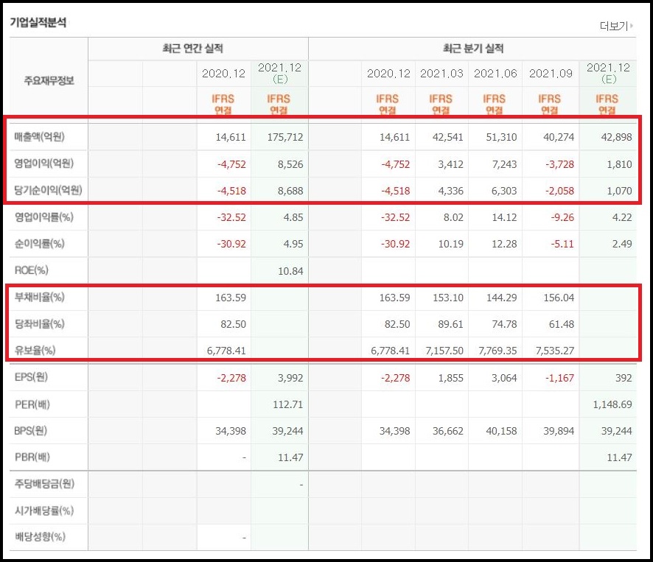Image resolution: width=653 pixels, height=562 pixels.
Task: Click the net margin value -5.11
Action: [562, 244]
